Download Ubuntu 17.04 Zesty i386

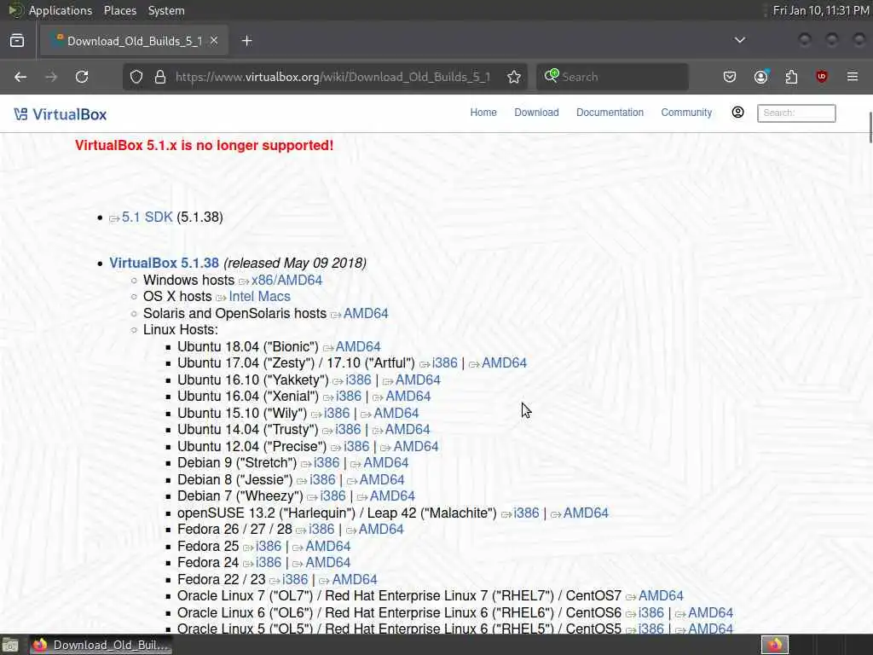coord(445,363)
